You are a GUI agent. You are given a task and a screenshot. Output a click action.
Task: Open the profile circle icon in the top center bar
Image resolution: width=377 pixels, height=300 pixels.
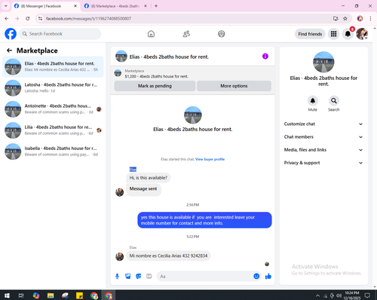point(222,34)
